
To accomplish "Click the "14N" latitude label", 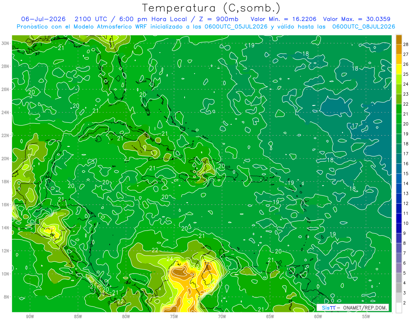I will coord(6,228).
